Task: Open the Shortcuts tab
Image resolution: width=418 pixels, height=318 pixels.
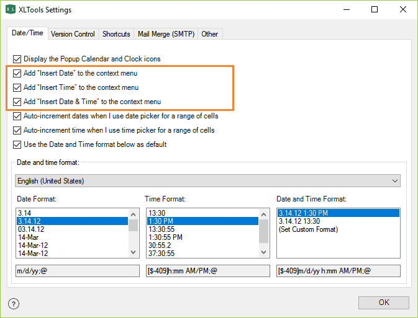Action: click(x=116, y=34)
